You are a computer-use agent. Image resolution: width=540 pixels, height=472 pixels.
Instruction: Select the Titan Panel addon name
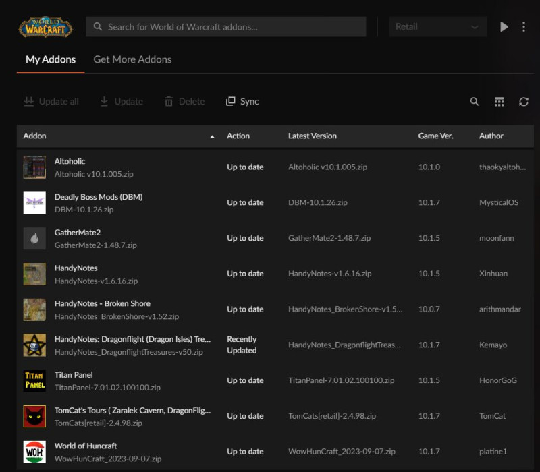pyautogui.click(x=74, y=375)
